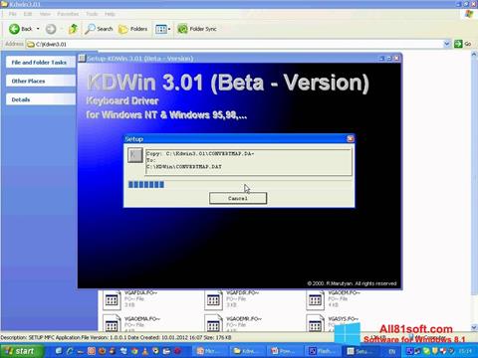Viewport: 478px width, 358px height.
Task: Switch to the Flash... taskbar button
Action: click(322, 351)
